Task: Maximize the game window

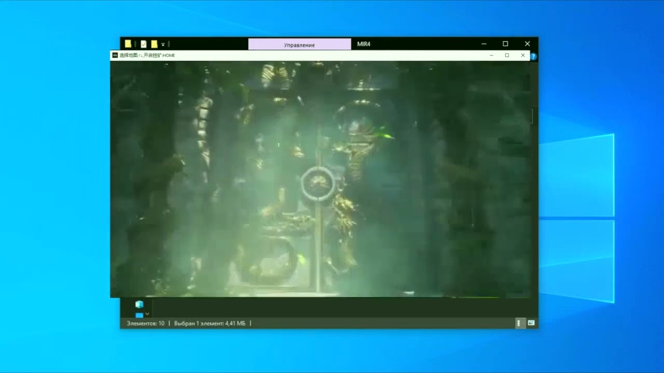Action: point(507,55)
